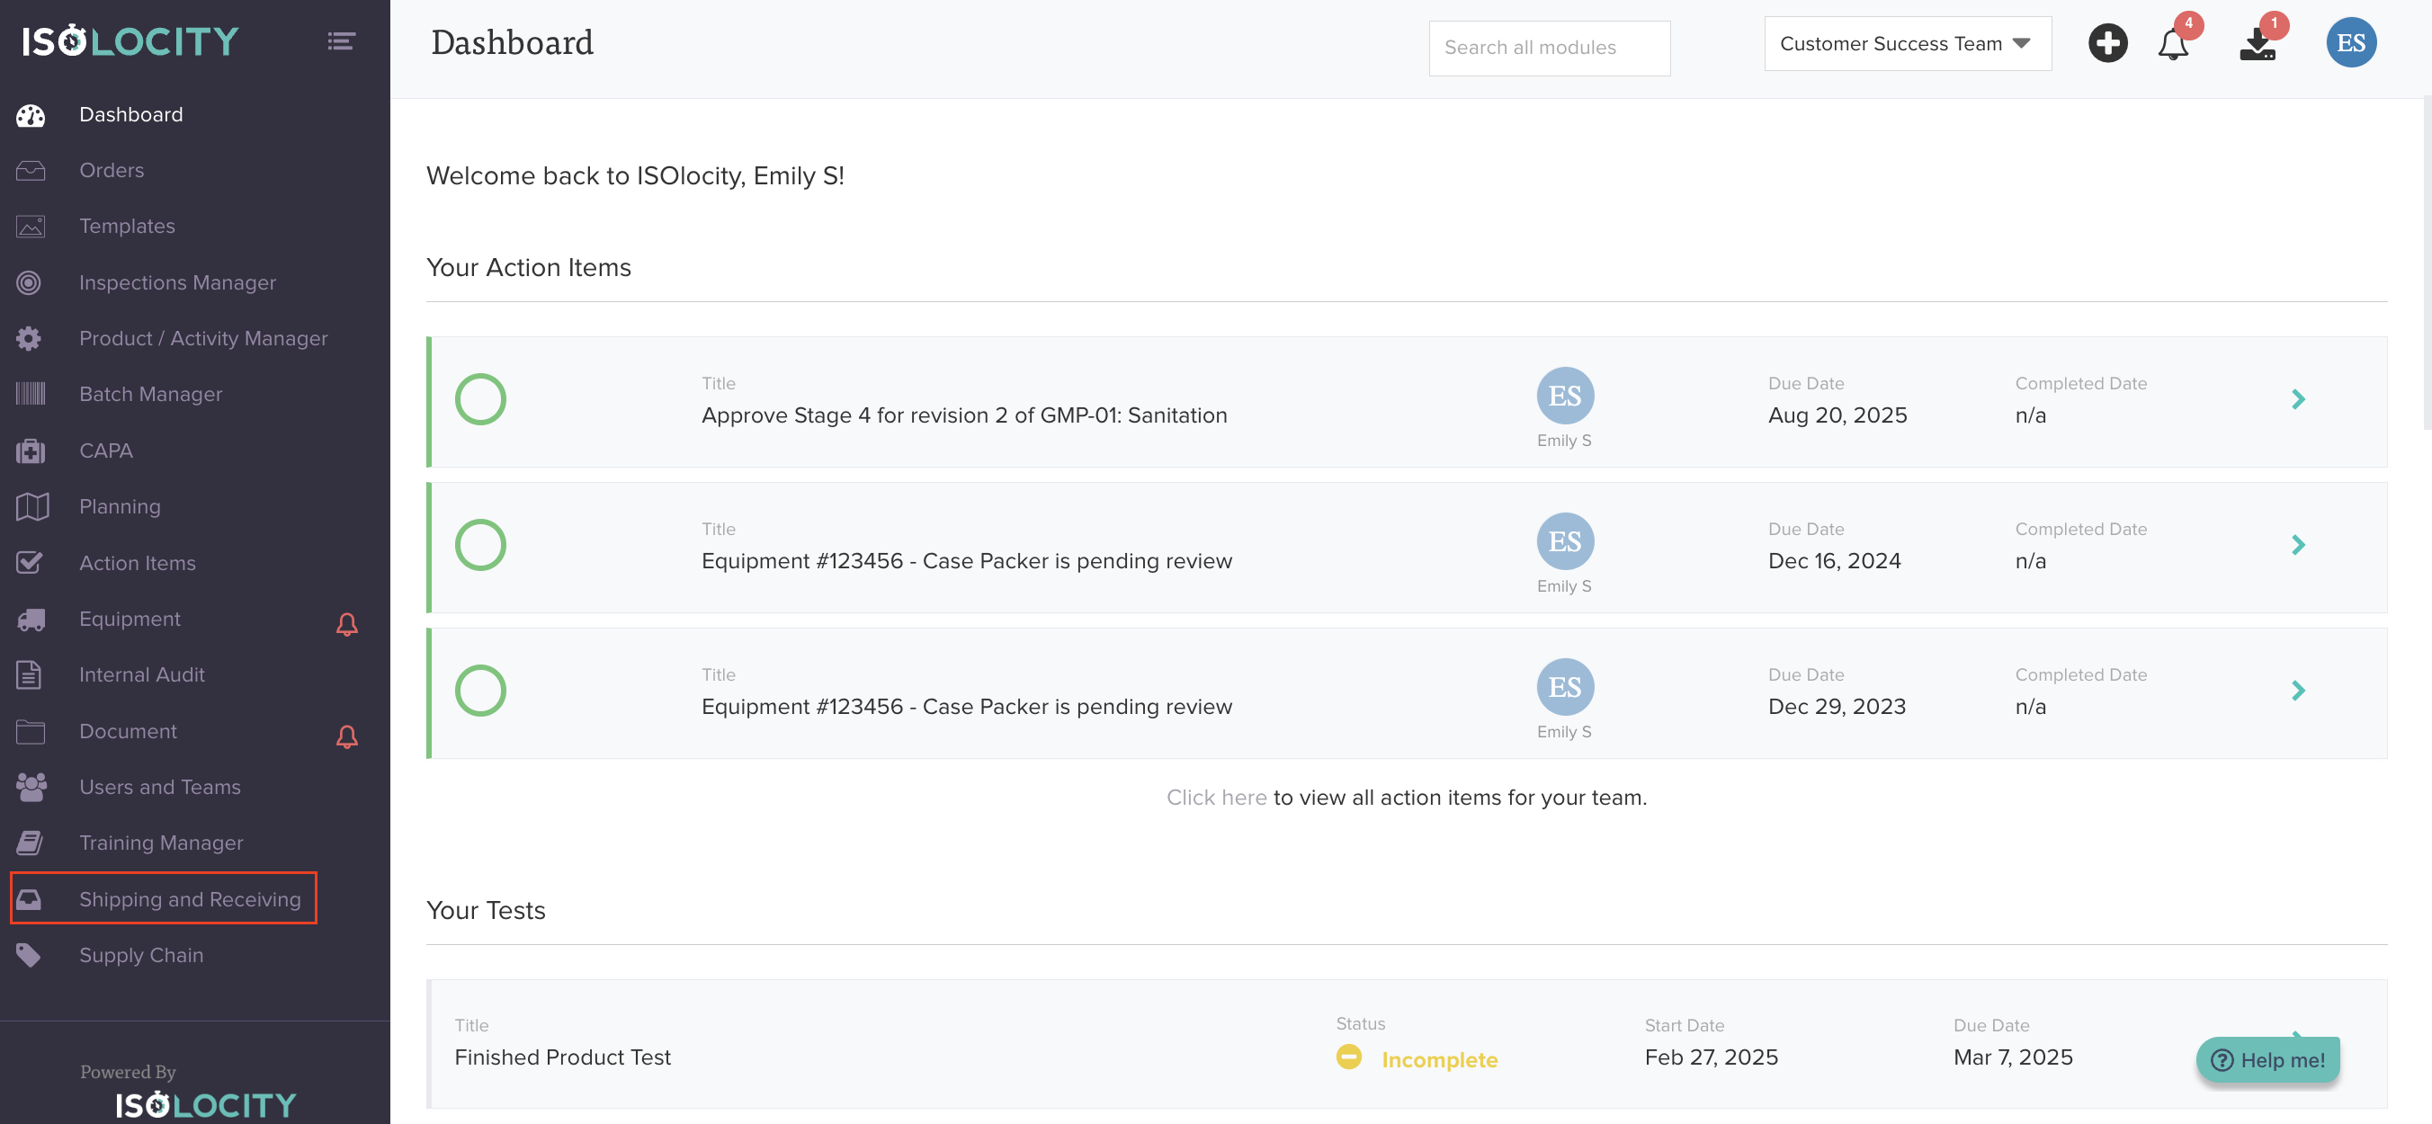Check the circle for Dec 29, 2023 item
The width and height of the screenshot is (2432, 1124).
point(480,691)
